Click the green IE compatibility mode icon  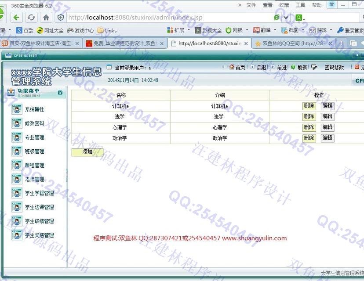(x=277, y=18)
